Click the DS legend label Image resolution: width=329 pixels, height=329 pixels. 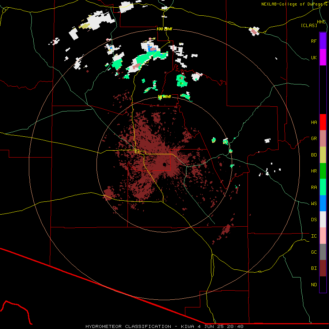(x=314, y=220)
